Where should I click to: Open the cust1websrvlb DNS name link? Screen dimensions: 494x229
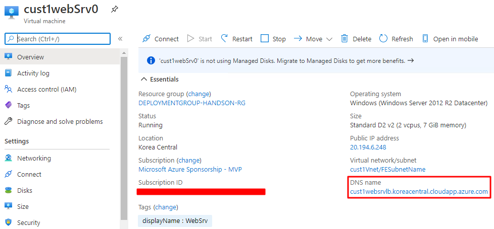419,192
